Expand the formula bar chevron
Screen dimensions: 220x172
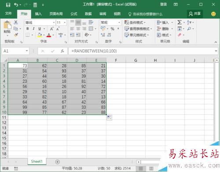coord(216,51)
